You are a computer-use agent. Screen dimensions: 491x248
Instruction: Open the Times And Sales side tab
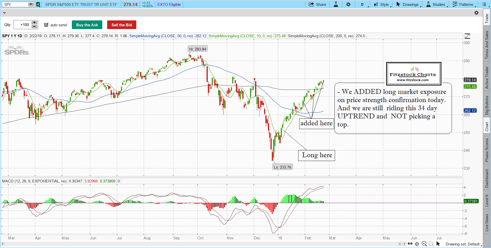pos(487,45)
